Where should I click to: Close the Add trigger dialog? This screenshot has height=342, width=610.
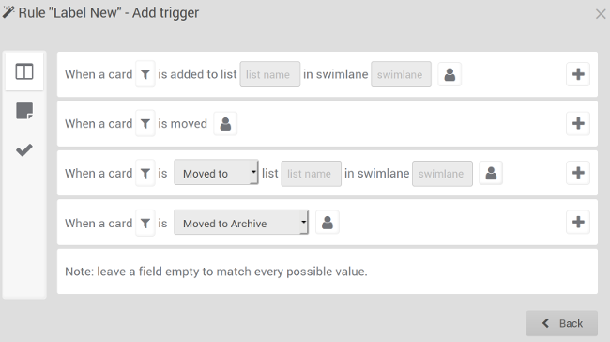(601, 14)
